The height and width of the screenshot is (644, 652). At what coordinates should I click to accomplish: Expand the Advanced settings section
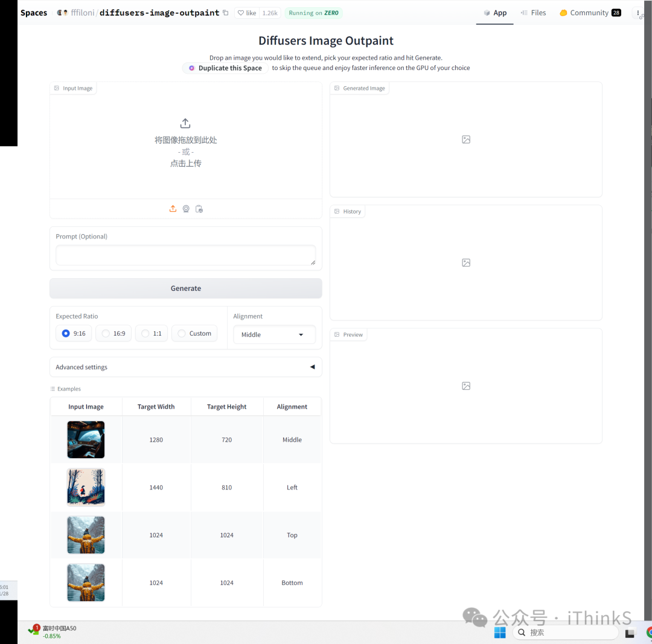click(x=185, y=367)
